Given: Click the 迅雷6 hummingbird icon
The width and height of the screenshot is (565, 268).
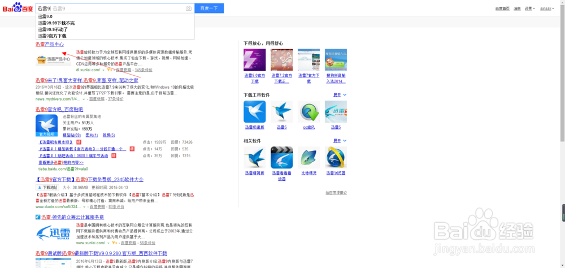Looking at the screenshot, I should pyautogui.click(x=282, y=111).
